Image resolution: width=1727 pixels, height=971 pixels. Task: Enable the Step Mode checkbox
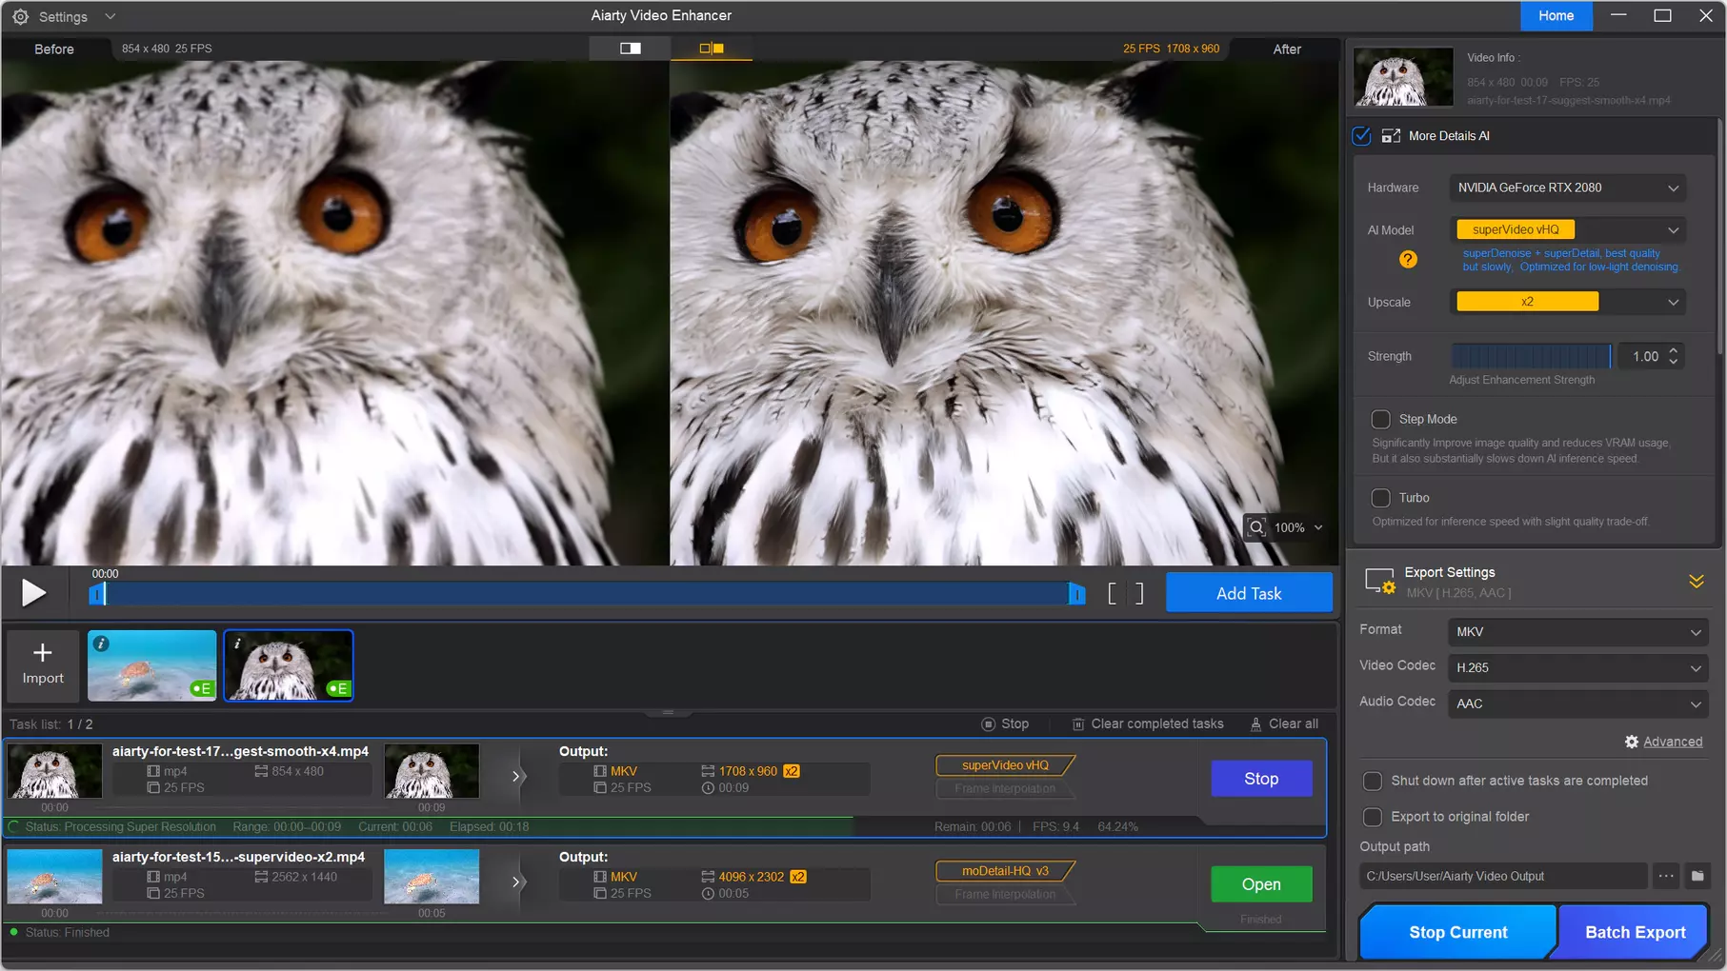(x=1380, y=419)
